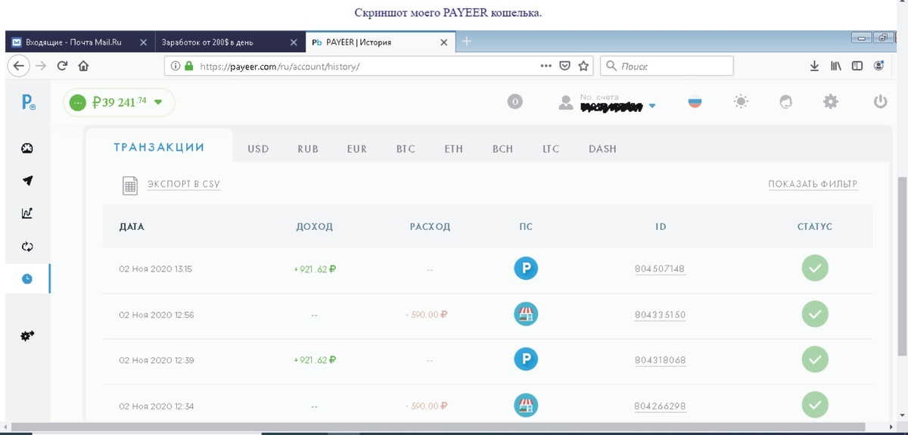Click the expense amount at 02 Ноя 2020 12:56
This screenshot has height=435, width=908.
pos(425,315)
